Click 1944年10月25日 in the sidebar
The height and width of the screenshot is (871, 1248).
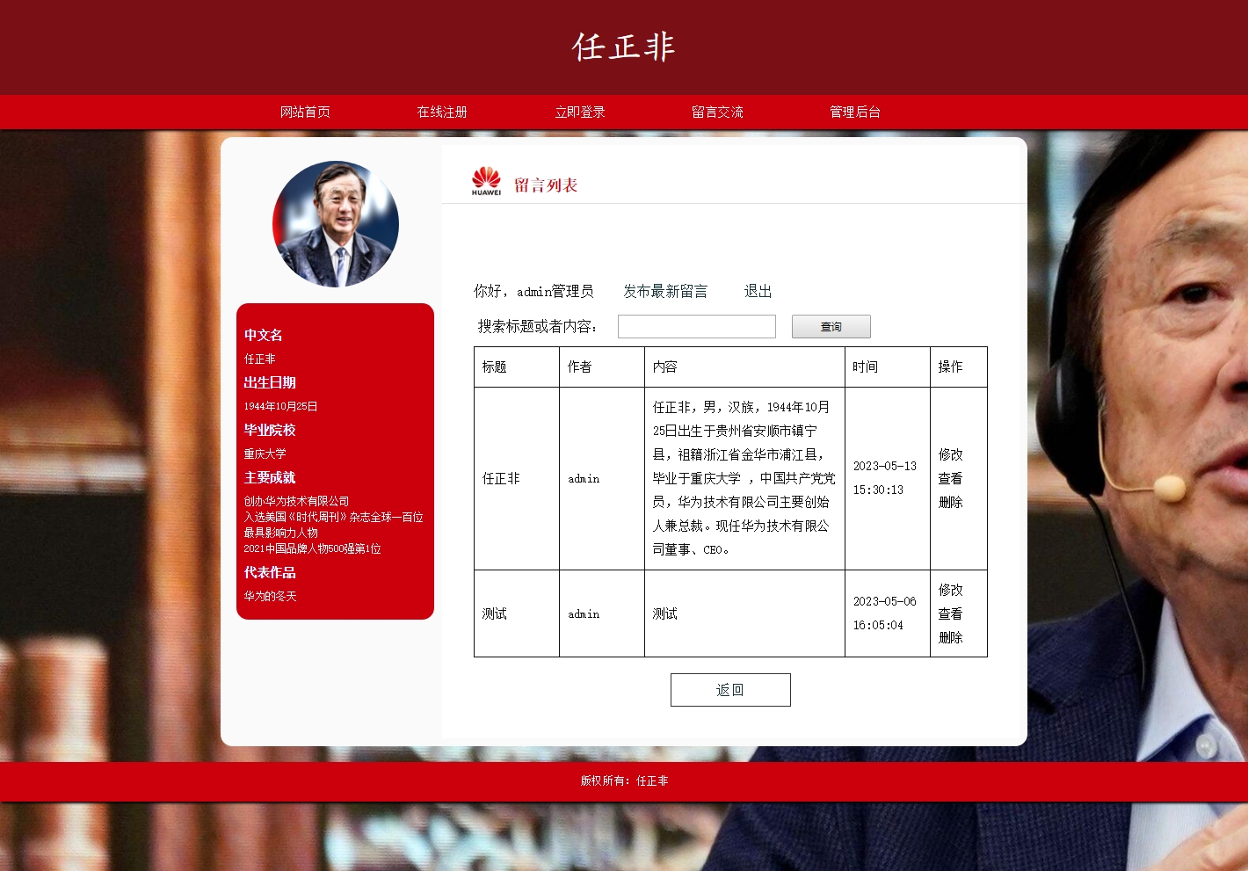coord(280,406)
